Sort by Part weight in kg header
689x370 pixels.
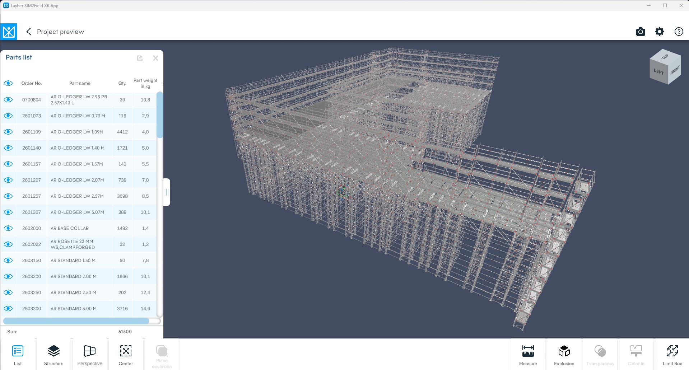145,83
